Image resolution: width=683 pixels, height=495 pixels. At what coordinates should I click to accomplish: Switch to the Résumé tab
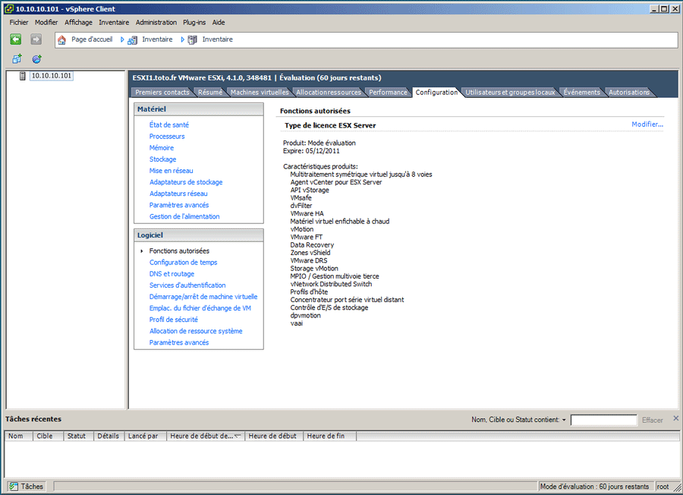pos(210,93)
